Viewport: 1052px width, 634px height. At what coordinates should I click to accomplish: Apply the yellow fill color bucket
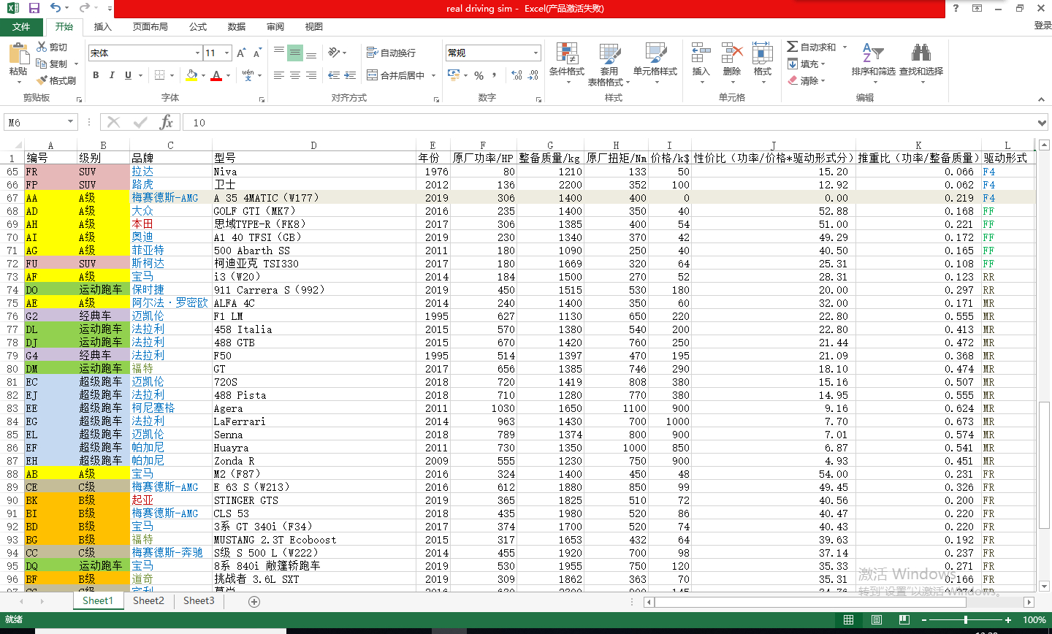click(191, 75)
